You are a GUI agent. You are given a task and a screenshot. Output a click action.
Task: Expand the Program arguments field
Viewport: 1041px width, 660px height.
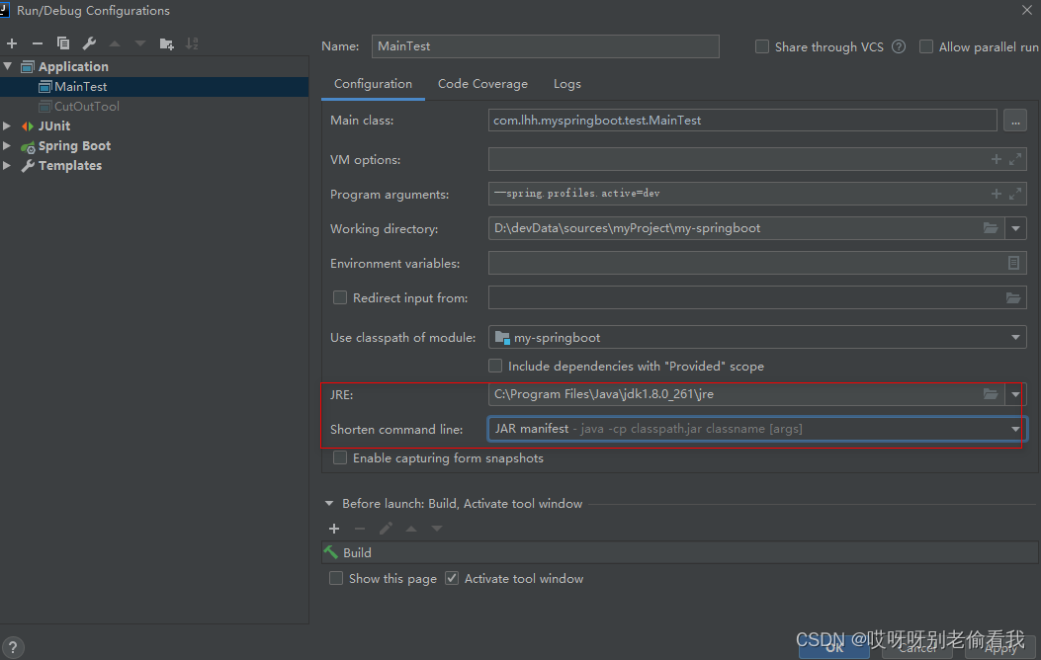1015,194
